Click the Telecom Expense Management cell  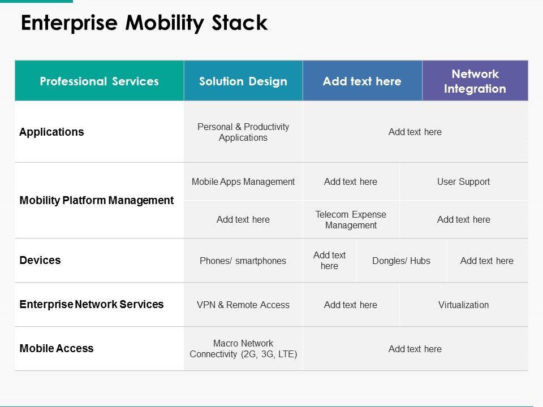[x=351, y=219]
